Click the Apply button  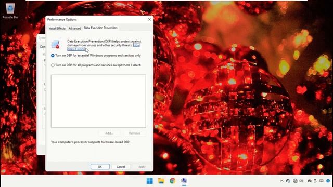tap(142, 167)
